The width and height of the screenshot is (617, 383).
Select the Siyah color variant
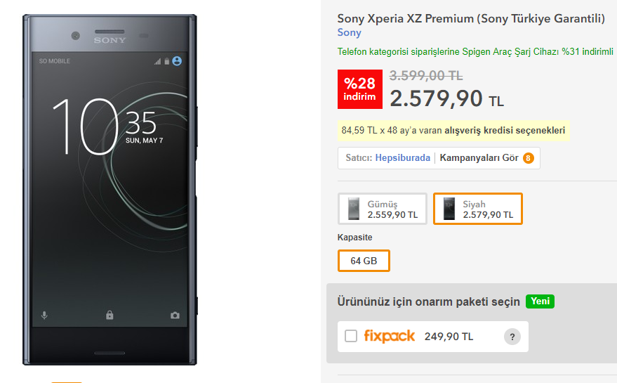click(x=478, y=209)
